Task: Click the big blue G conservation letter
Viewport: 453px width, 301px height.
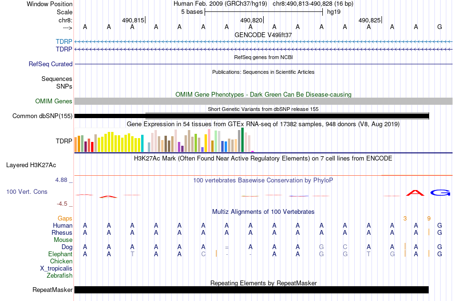Action: pyautogui.click(x=440, y=192)
